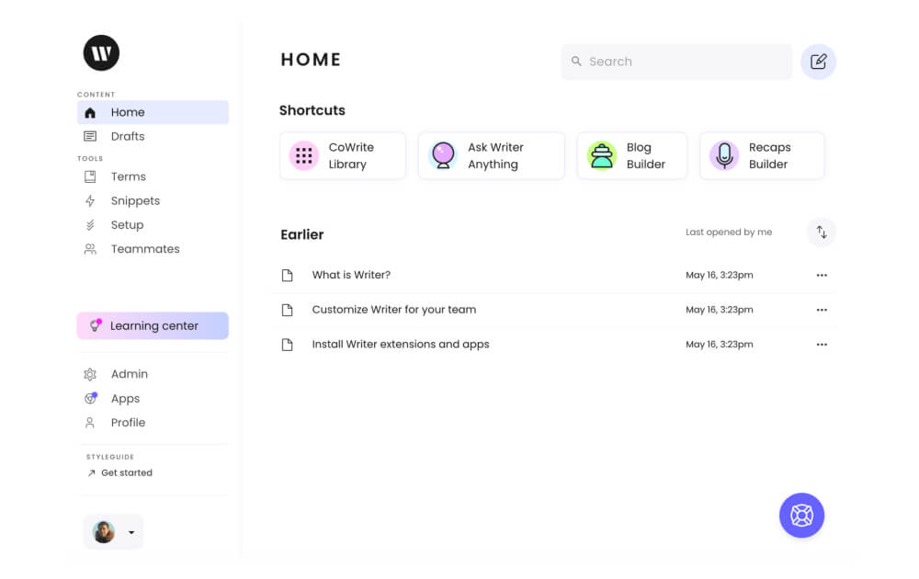Click into the Search field
919x579 pixels.
click(x=676, y=62)
